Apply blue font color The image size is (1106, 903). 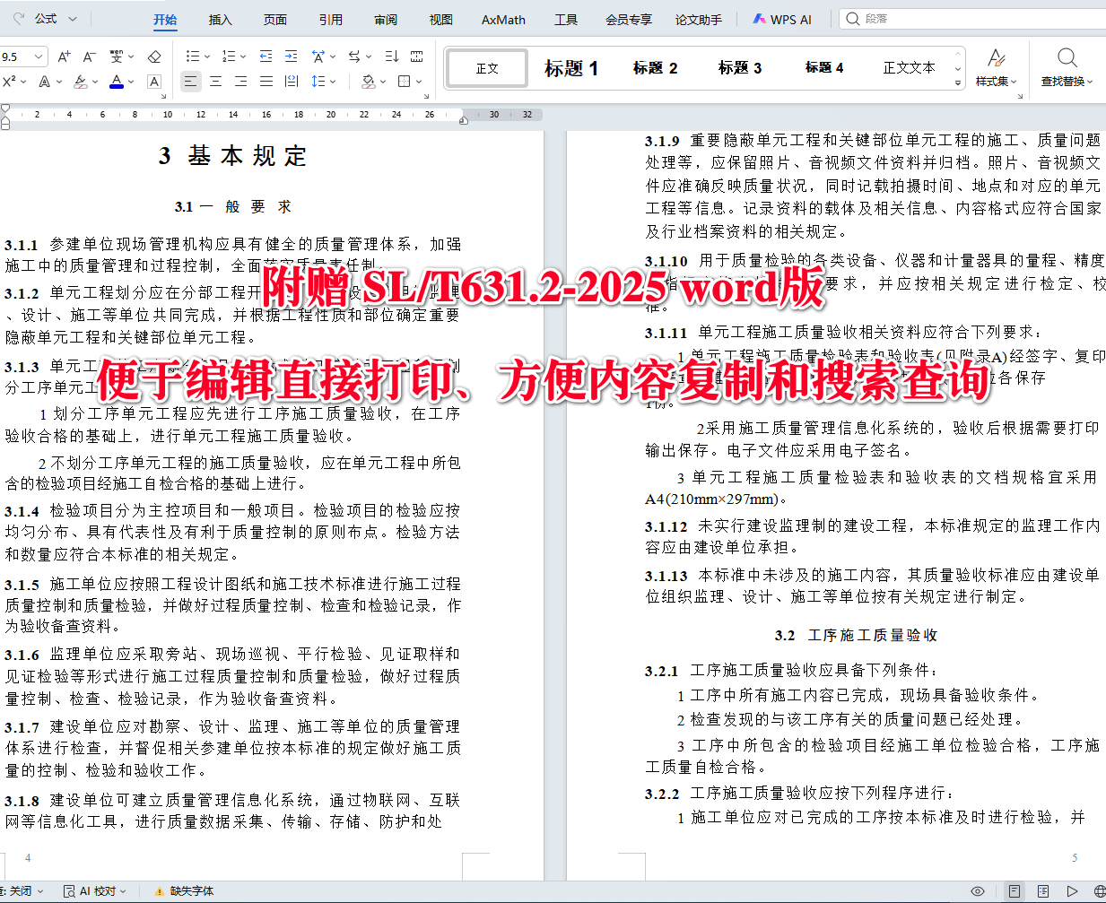[x=117, y=82]
